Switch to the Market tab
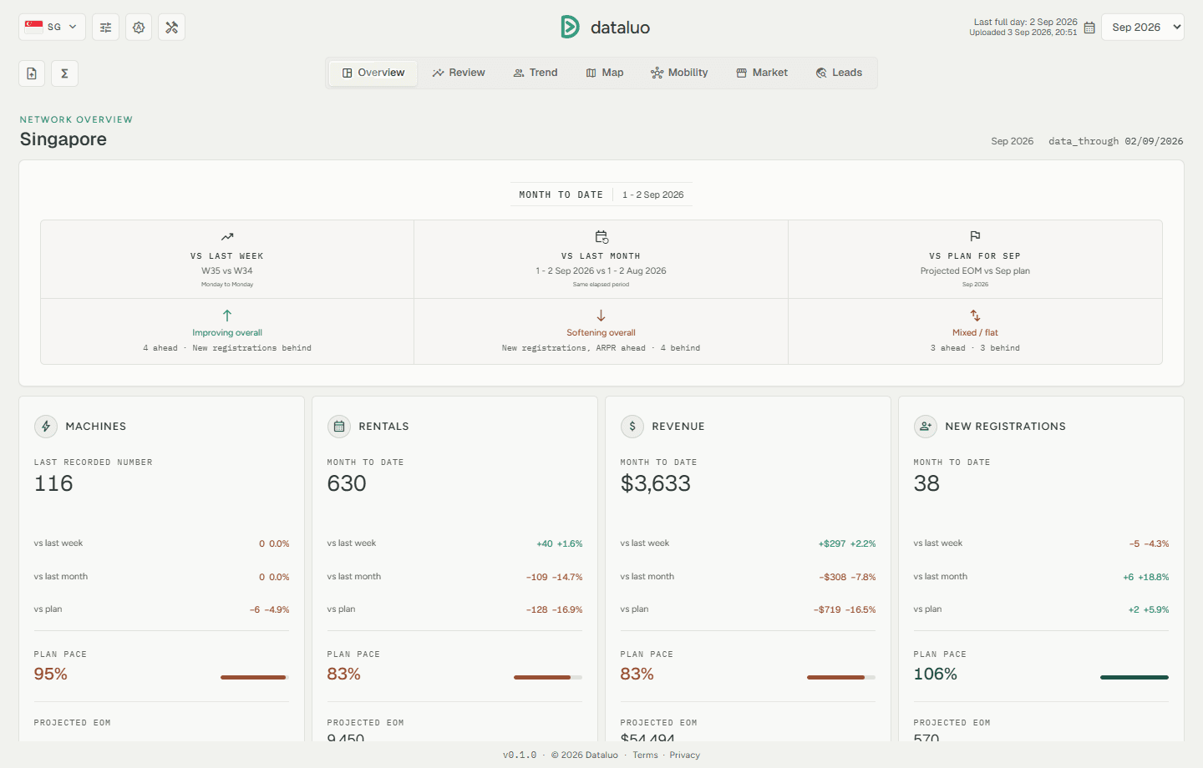Screen dimensions: 1203x768 [x=762, y=73]
